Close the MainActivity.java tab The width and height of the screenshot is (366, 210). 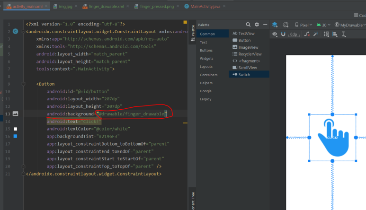click(224, 6)
